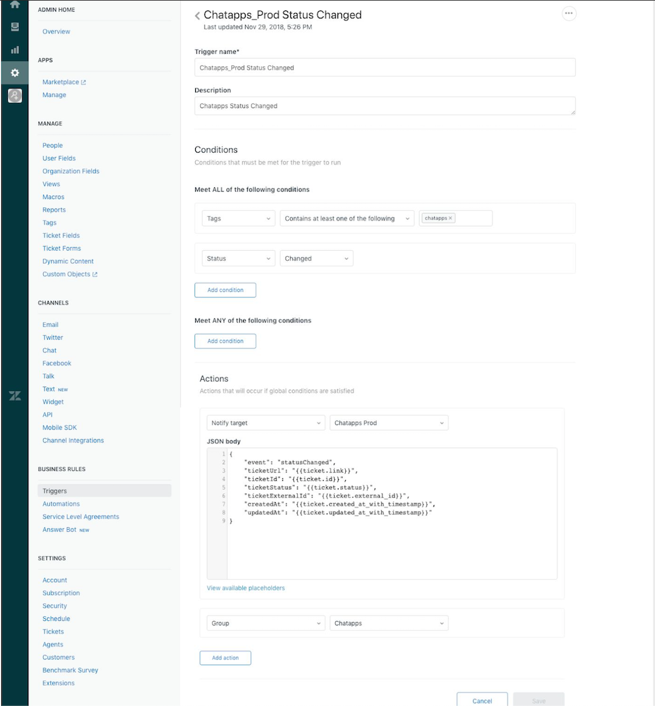Open Organization Fields

71,171
